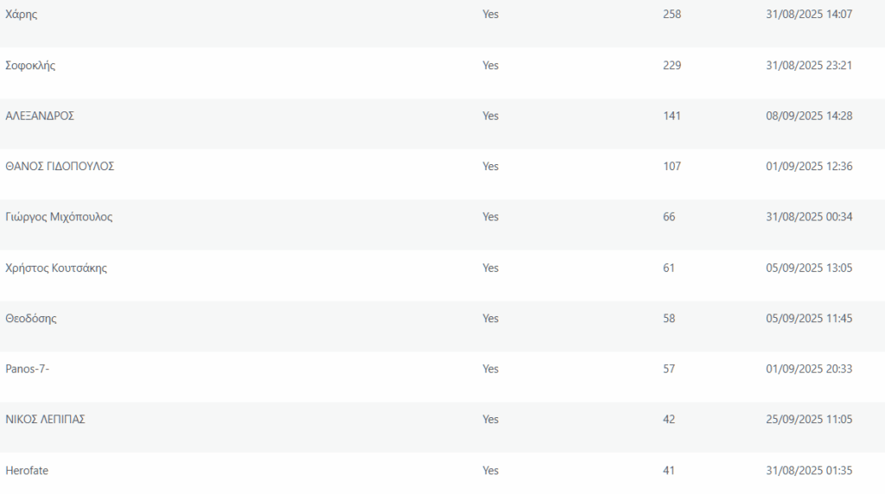The height and width of the screenshot is (494, 885).
Task: Select the Σοφοκλής row name
Action: [x=30, y=66]
